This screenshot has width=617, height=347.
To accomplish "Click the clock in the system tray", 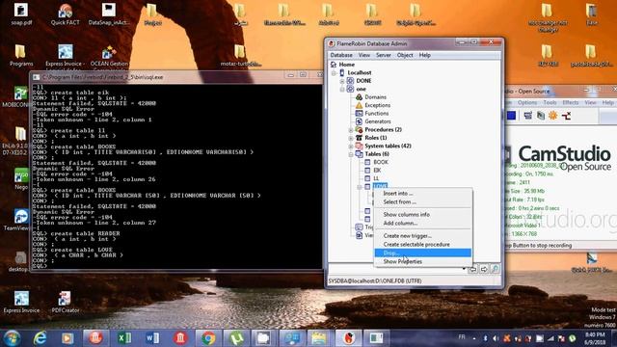I will [x=594, y=338].
